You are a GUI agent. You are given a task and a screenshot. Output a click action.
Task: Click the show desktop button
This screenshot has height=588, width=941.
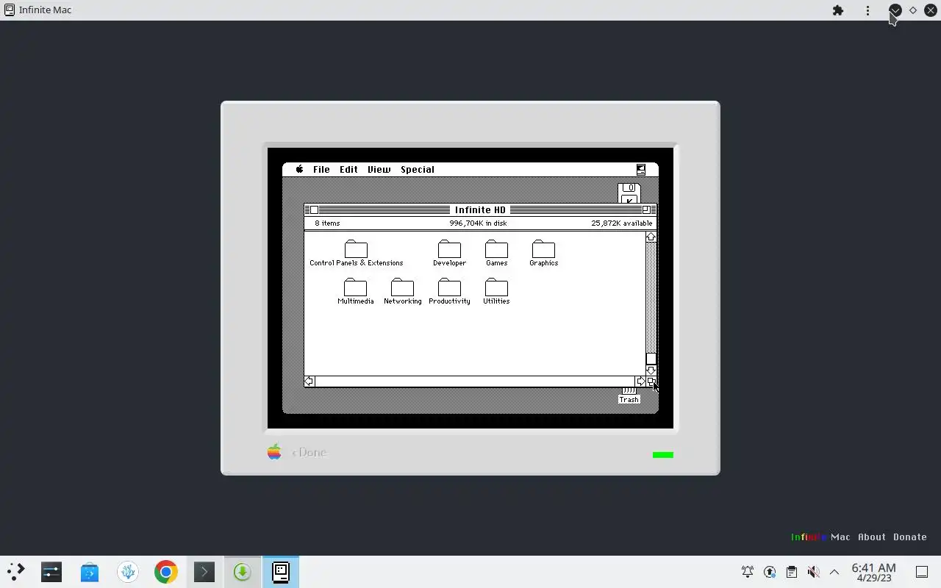(922, 572)
